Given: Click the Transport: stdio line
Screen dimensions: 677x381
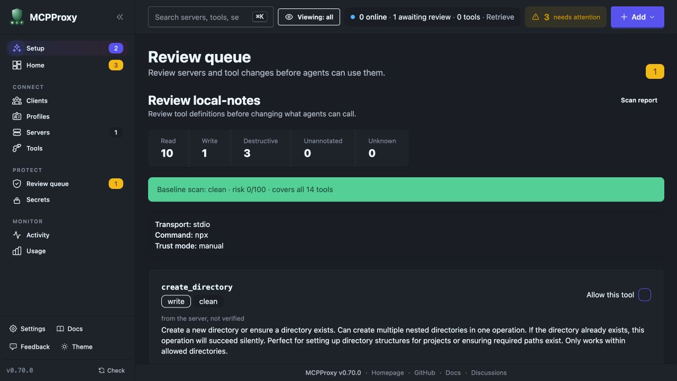Looking at the screenshot, I should coord(182,224).
